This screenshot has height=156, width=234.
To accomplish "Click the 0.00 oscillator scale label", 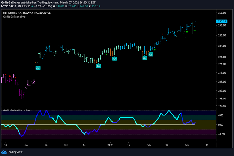I will (x=221, y=125).
